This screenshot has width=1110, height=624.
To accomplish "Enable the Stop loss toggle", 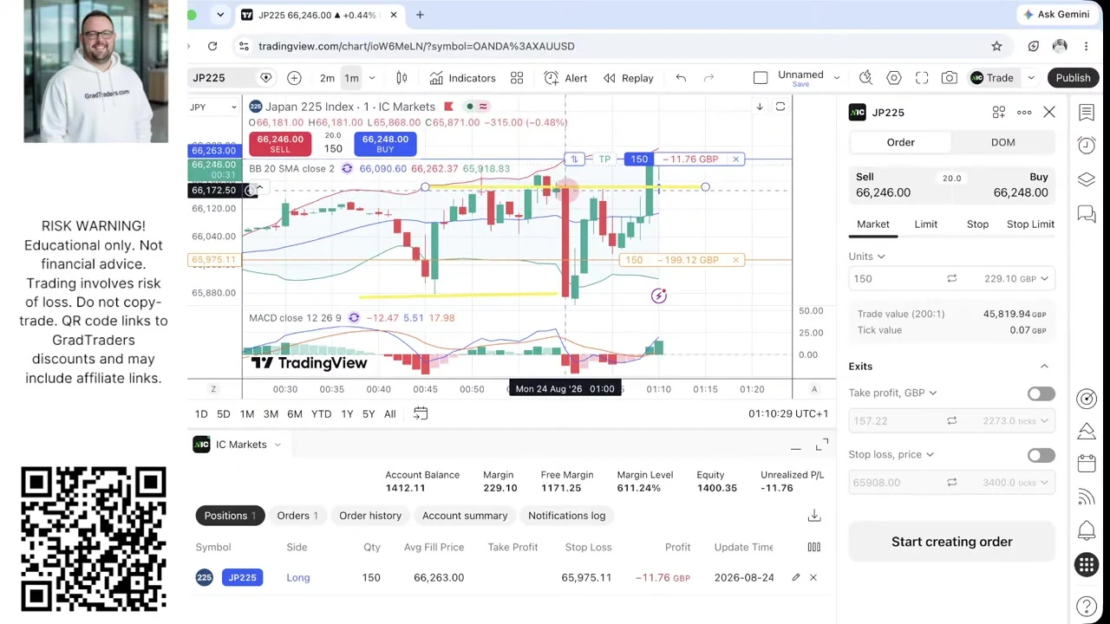I will pyautogui.click(x=1041, y=455).
